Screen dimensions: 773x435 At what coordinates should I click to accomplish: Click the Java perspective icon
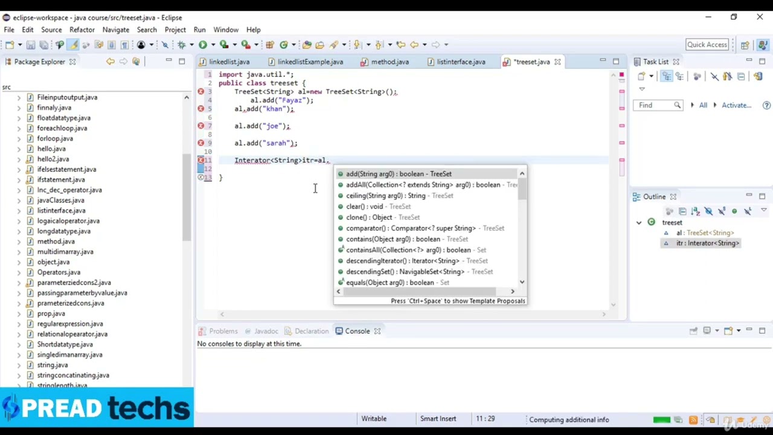click(763, 45)
